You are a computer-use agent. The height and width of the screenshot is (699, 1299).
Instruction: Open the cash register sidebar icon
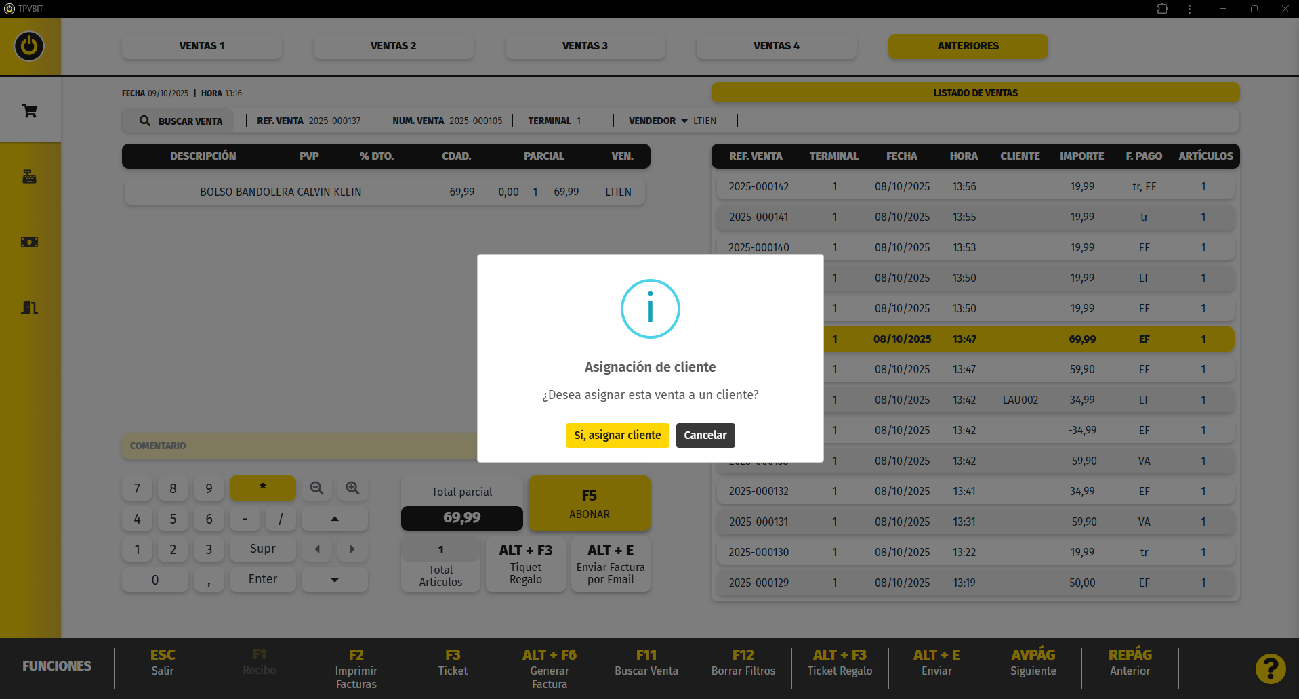coord(30,177)
